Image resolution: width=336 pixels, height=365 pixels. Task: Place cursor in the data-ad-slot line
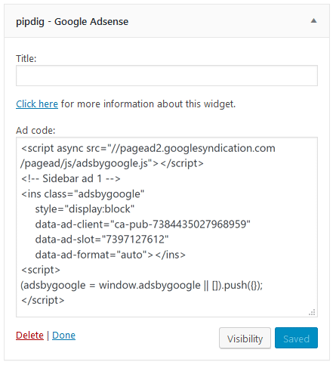click(102, 240)
